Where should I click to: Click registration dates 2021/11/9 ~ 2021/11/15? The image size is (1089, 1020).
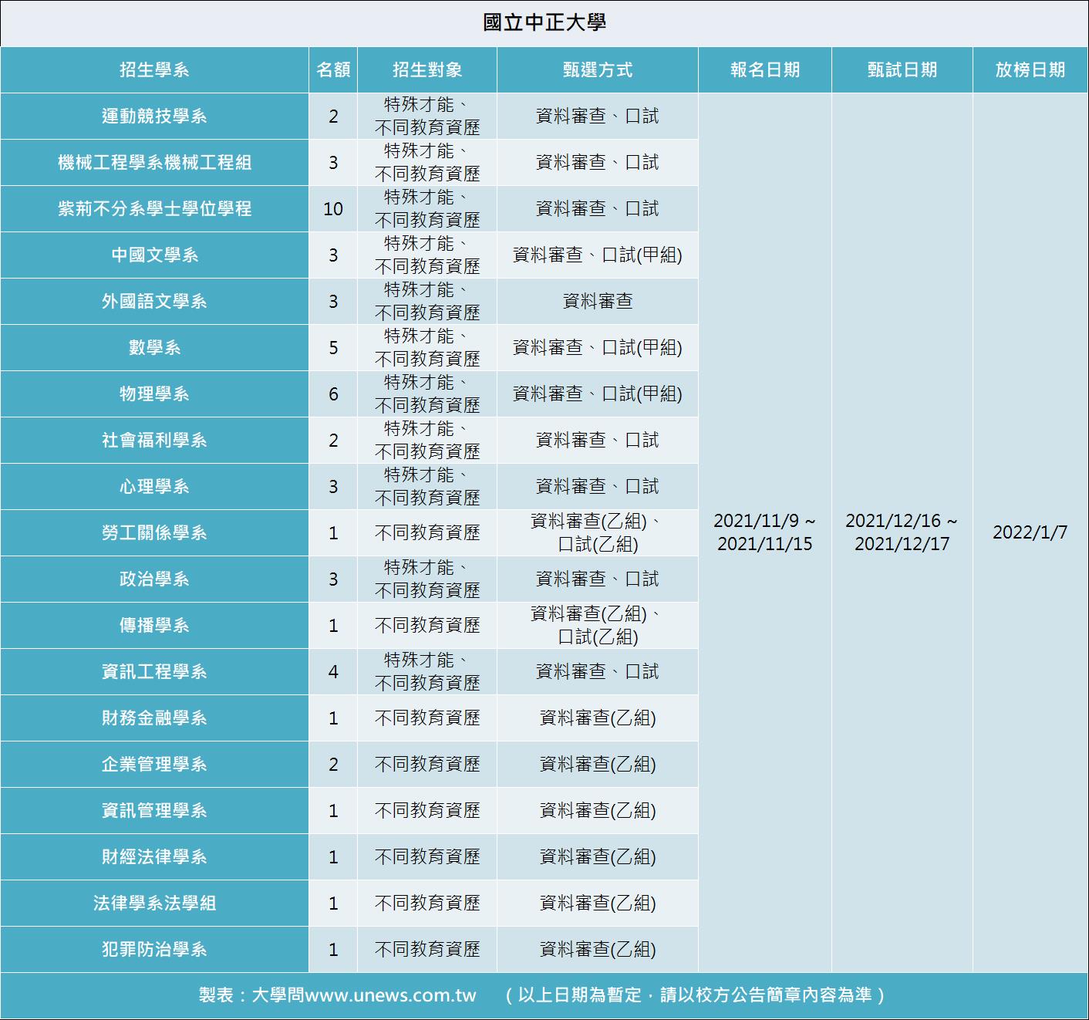(765, 532)
